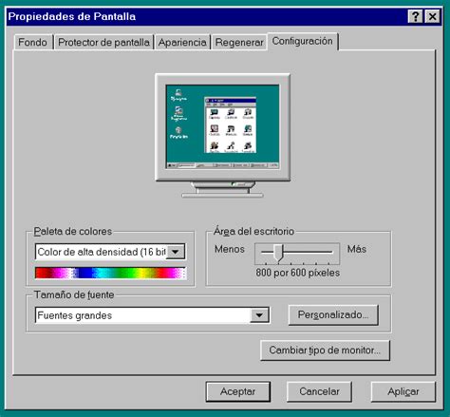The image size is (450, 417).
Task: Open the Personalizado... font dialog
Action: 333,314
